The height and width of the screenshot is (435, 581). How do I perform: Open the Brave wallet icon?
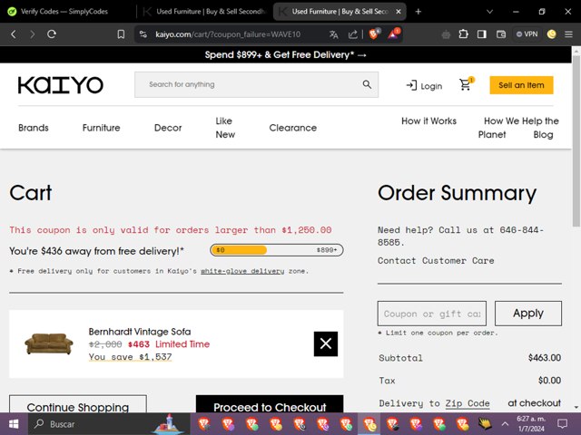501,34
